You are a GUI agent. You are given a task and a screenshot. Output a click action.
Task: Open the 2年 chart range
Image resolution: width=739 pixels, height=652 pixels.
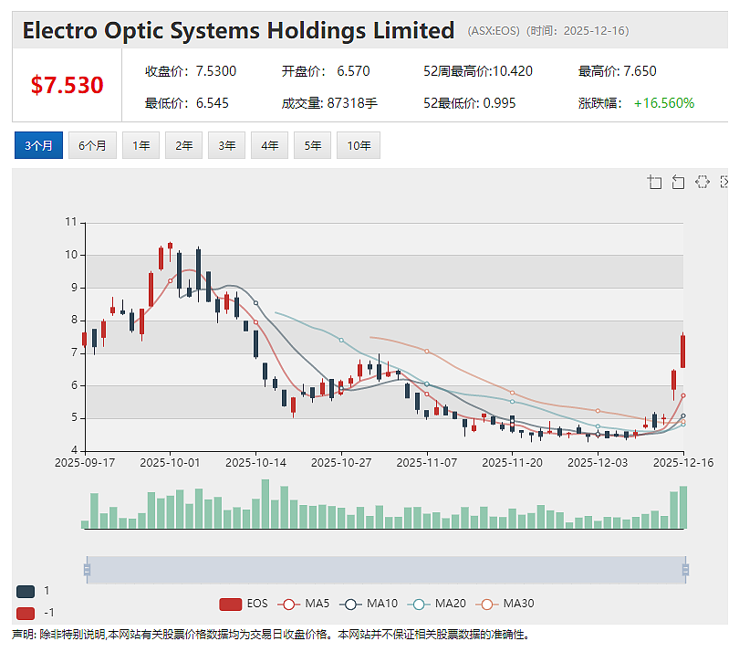pos(183,145)
